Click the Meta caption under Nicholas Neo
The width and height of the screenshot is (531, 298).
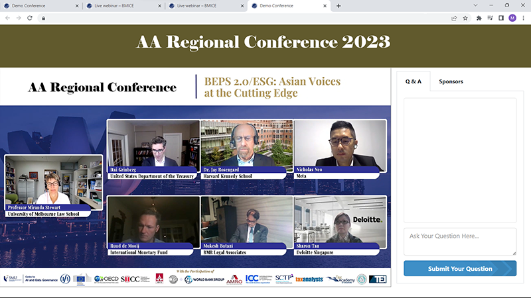[301, 176]
